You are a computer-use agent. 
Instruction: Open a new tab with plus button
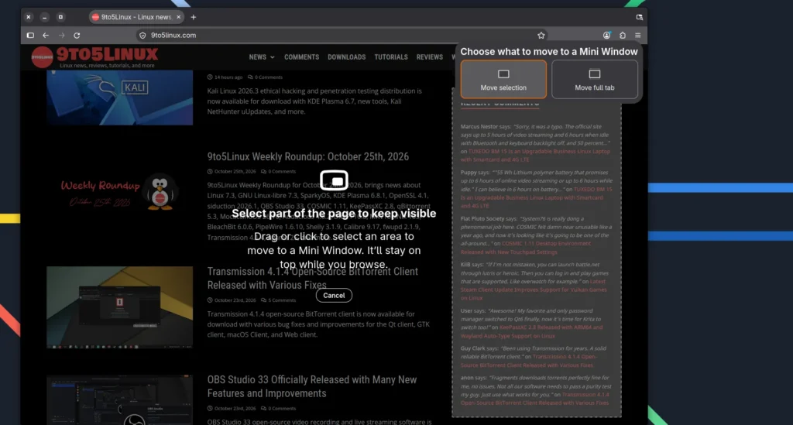pyautogui.click(x=193, y=17)
